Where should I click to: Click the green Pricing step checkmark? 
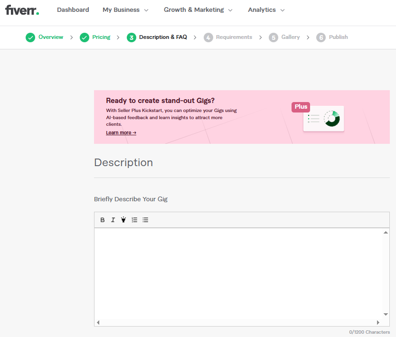coord(85,37)
